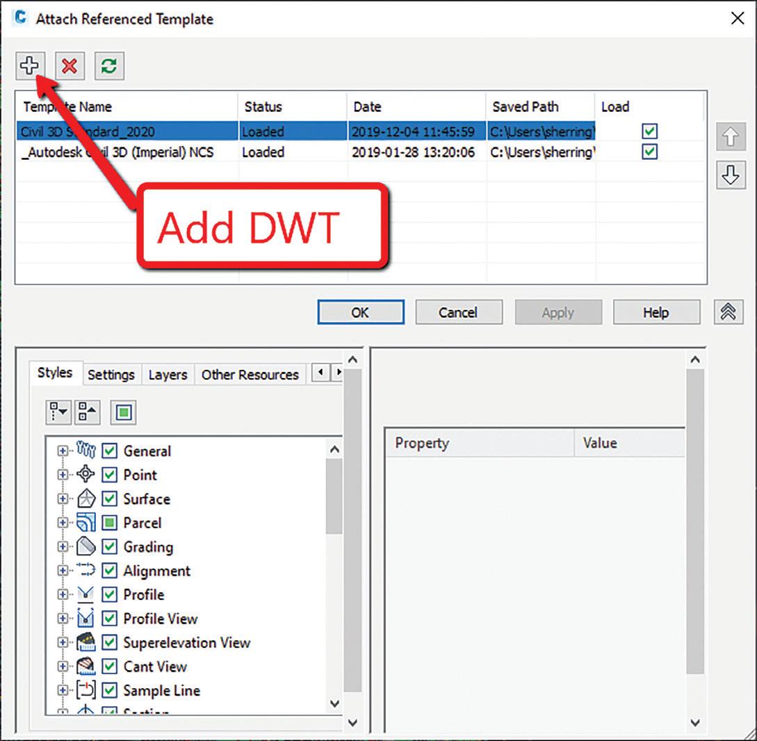Switch to the Settings tab
This screenshot has height=741, width=757.
pos(111,375)
